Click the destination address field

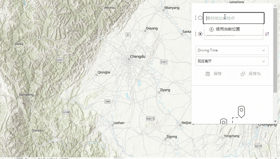[x=234, y=37]
